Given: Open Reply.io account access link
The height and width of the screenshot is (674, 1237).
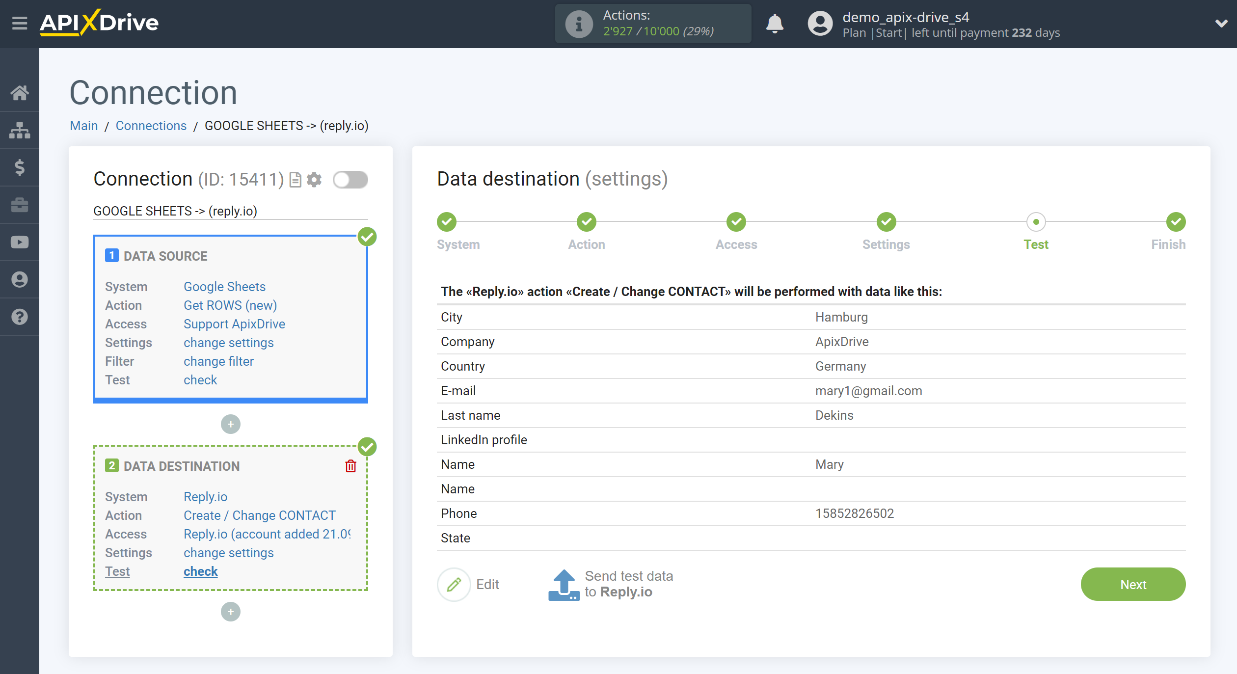Looking at the screenshot, I should coord(268,534).
